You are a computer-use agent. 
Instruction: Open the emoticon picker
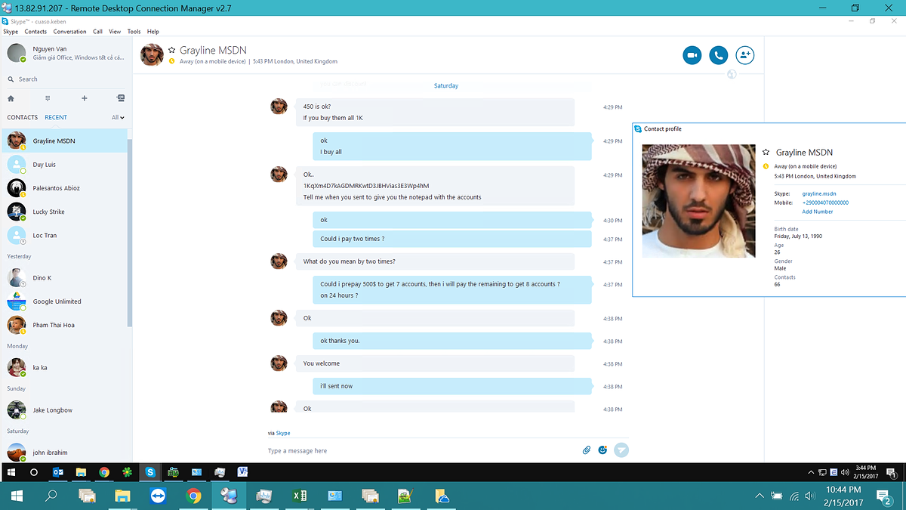[602, 450]
